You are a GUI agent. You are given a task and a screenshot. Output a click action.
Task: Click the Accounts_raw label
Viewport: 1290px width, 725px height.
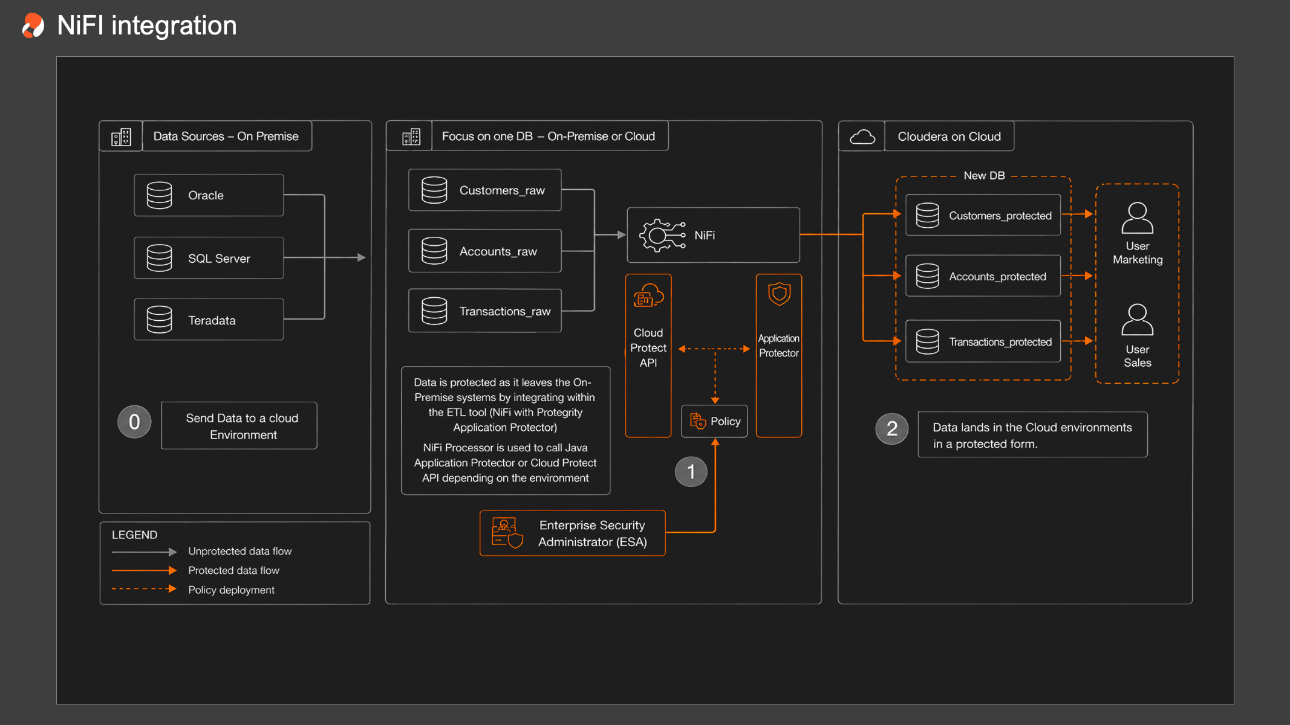coord(498,251)
